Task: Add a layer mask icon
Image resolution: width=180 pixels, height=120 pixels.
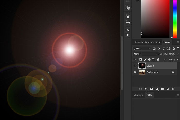Action: click(151, 89)
